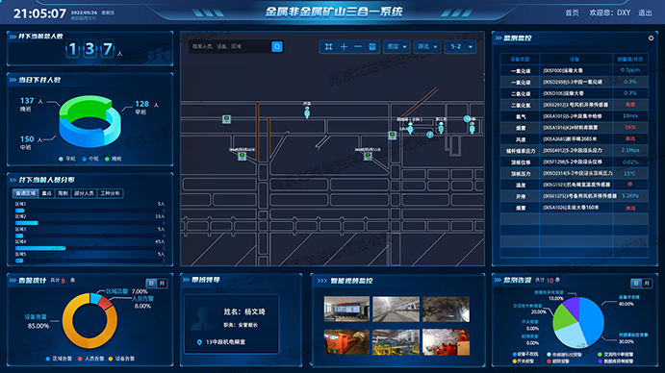Screen dimensions: 665x373
Task: Toggle 晚班 legend in shift chart
Action: 113,159
